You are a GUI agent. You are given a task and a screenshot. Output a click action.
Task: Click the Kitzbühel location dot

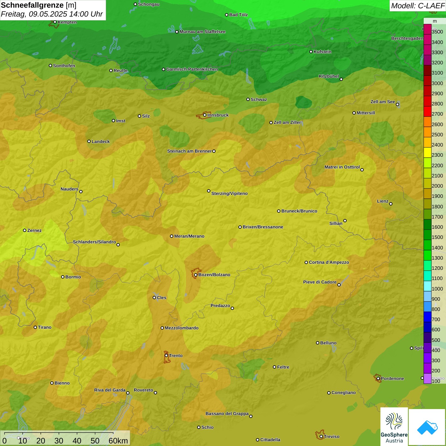click(x=341, y=79)
